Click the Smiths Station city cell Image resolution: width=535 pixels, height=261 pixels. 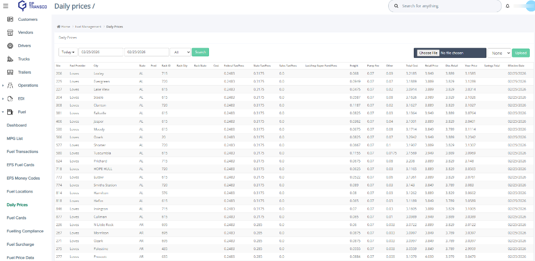coord(104,185)
